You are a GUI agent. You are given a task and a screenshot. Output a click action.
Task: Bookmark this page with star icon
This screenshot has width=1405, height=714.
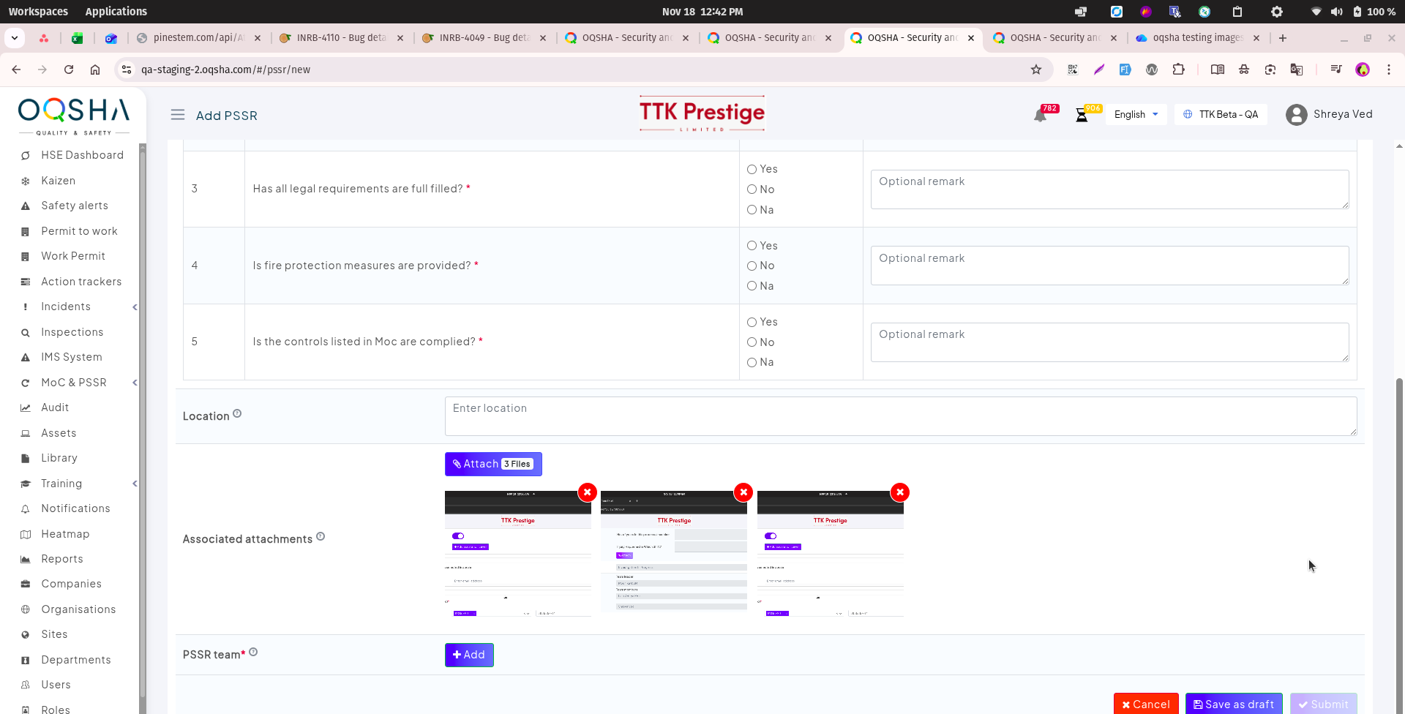coord(1036,69)
